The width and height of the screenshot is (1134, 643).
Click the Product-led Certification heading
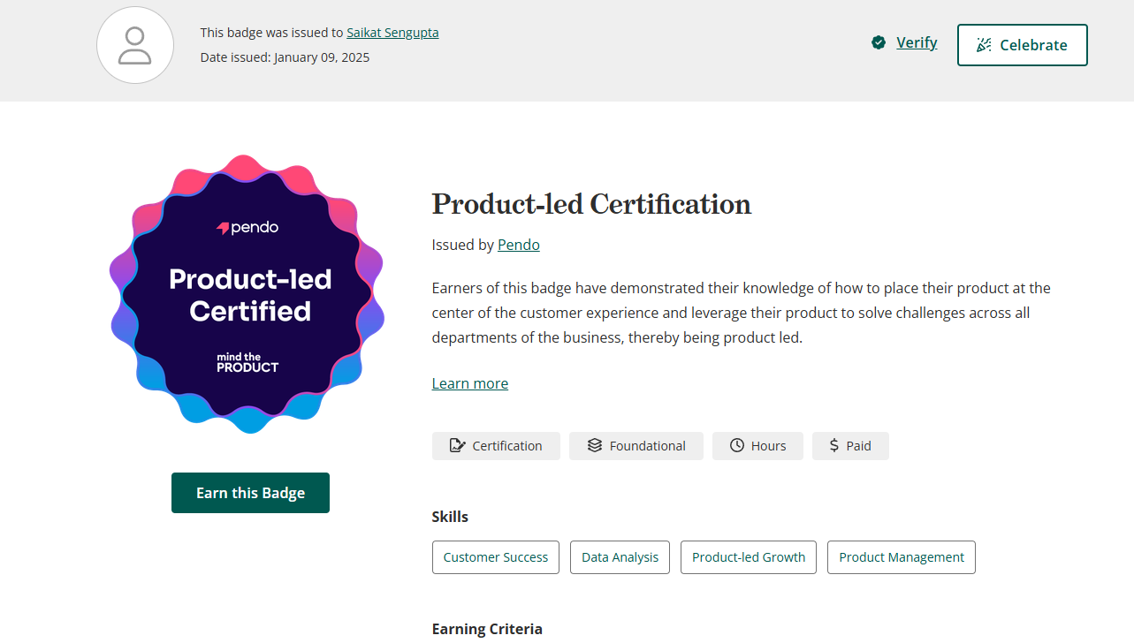(x=591, y=204)
